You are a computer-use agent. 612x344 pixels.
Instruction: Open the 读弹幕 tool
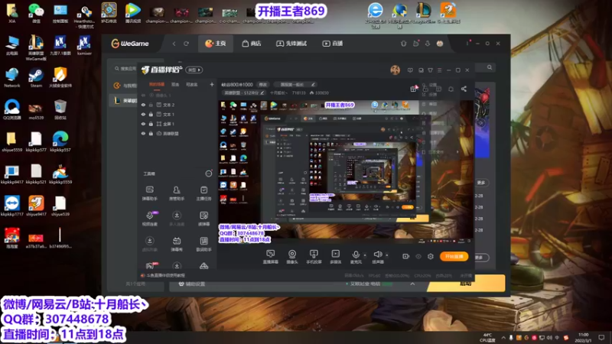pyautogui.click(x=203, y=219)
